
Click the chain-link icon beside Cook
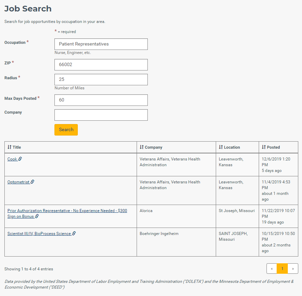[x=20, y=159]
